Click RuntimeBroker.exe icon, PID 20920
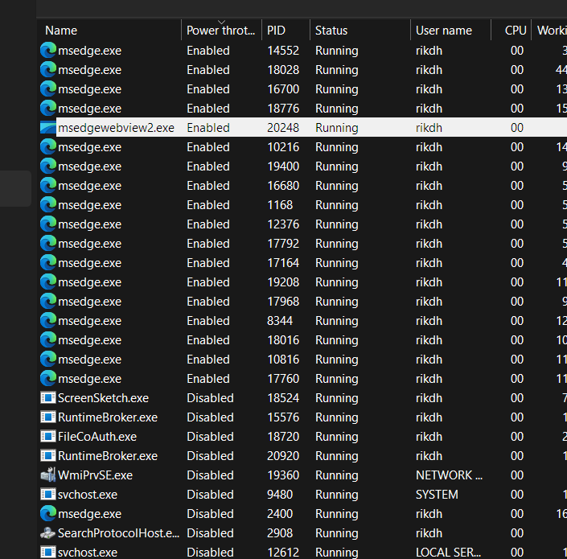This screenshot has width=567, height=559. pyautogui.click(x=48, y=456)
